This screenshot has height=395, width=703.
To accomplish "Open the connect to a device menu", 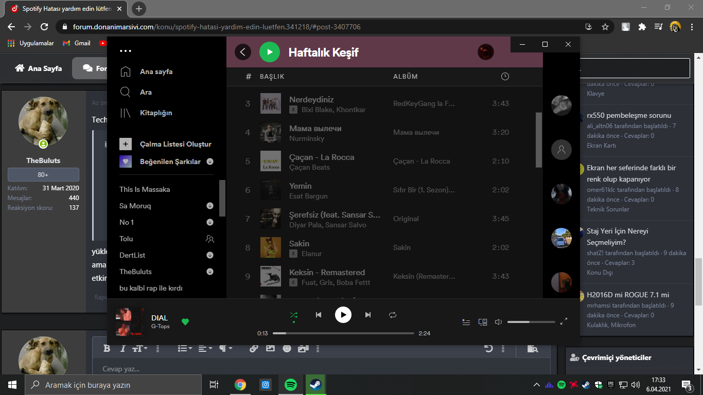I will 483,322.
